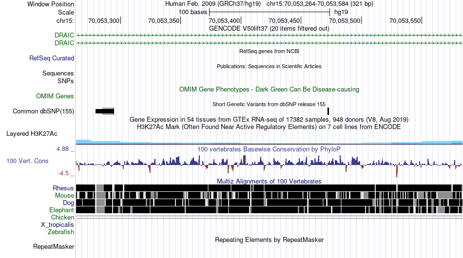463x258 pixels.
Task: Open the RefSeq Curated track label
Action: 52,58
